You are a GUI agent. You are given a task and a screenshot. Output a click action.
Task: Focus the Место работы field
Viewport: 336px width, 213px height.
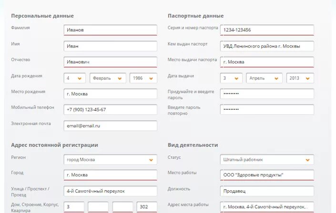click(x=267, y=175)
